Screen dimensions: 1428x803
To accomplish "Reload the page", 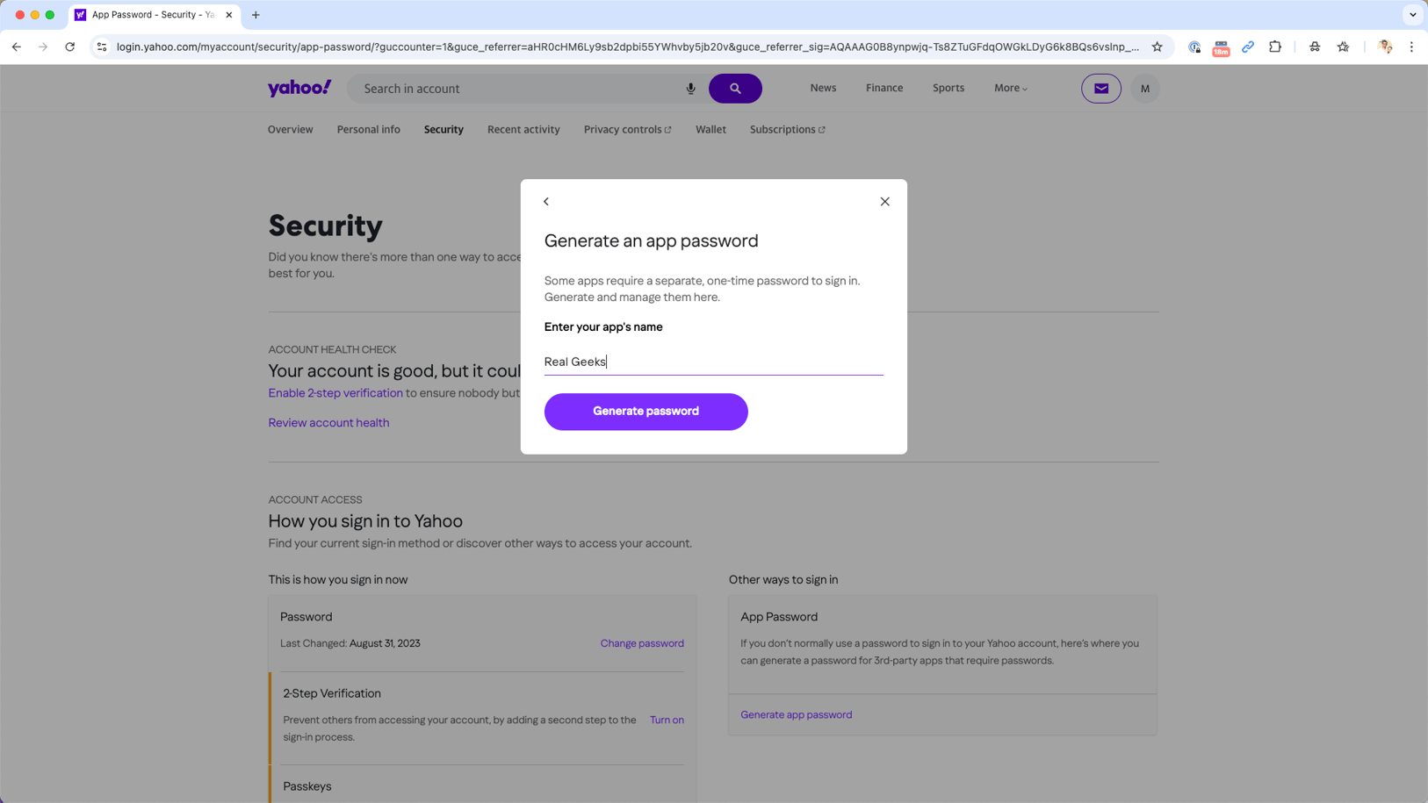I will coord(70,47).
